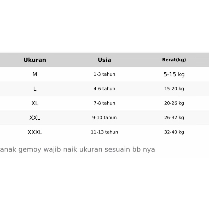Click the Usia column header
This screenshot has height=209, width=209.
pos(104,60)
